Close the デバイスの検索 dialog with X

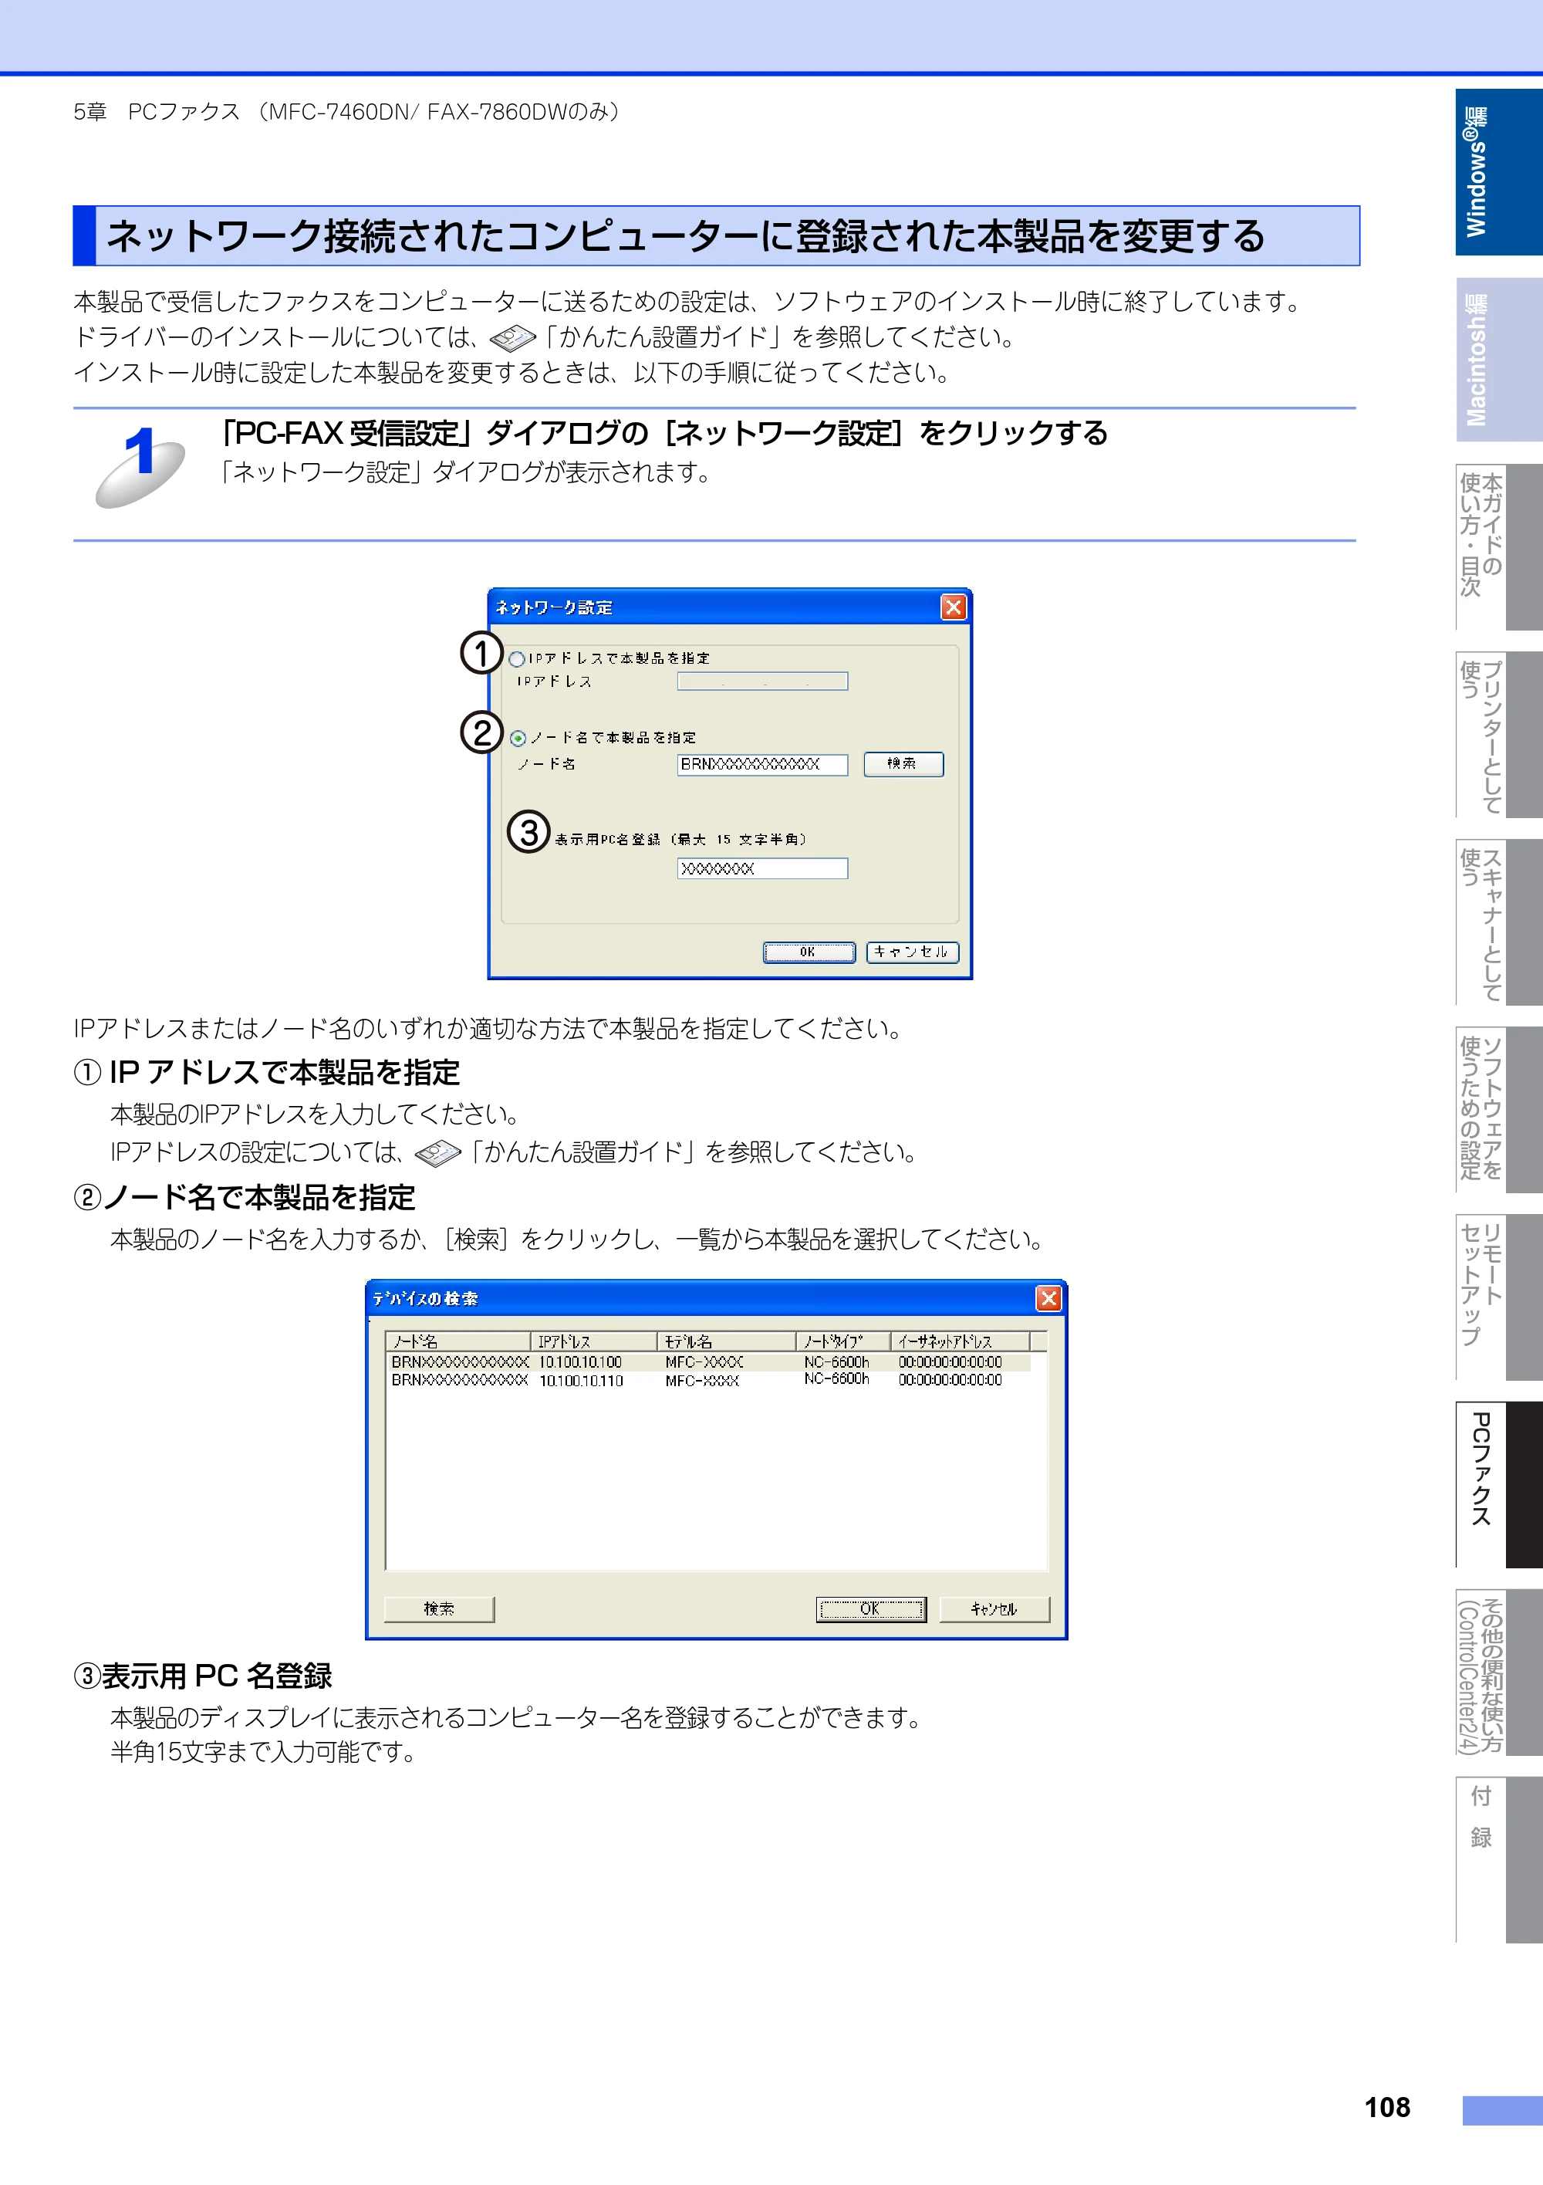point(1048,1299)
